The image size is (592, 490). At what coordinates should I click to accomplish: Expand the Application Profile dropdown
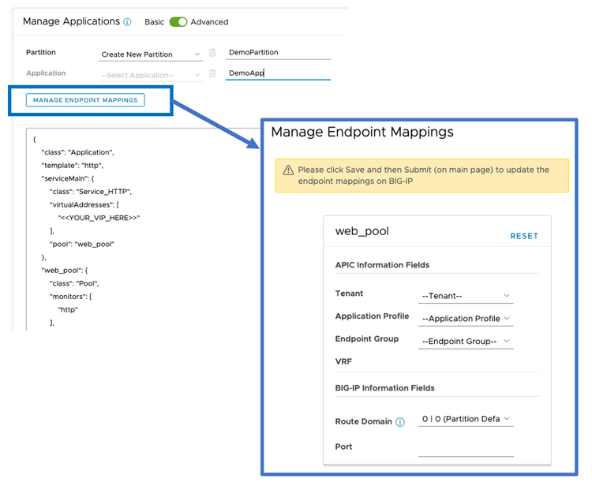pos(466,319)
